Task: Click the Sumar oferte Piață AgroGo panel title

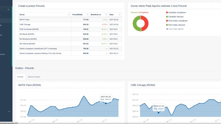Action: click(x=159, y=6)
